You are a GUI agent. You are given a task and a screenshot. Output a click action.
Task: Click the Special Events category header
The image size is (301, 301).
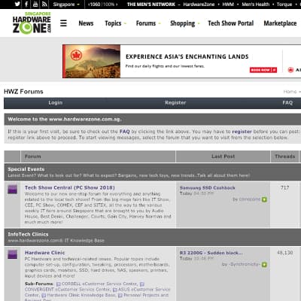[26, 169]
